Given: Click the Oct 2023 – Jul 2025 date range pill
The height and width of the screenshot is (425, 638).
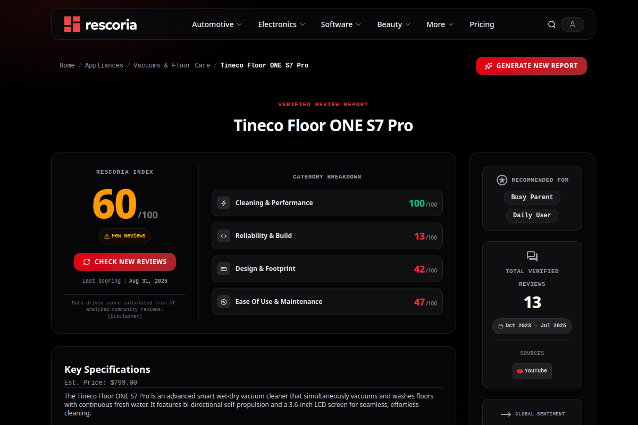Looking at the screenshot, I should tap(532, 326).
